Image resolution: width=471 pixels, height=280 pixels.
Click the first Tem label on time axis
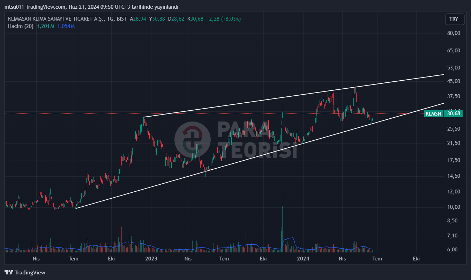coord(73,259)
